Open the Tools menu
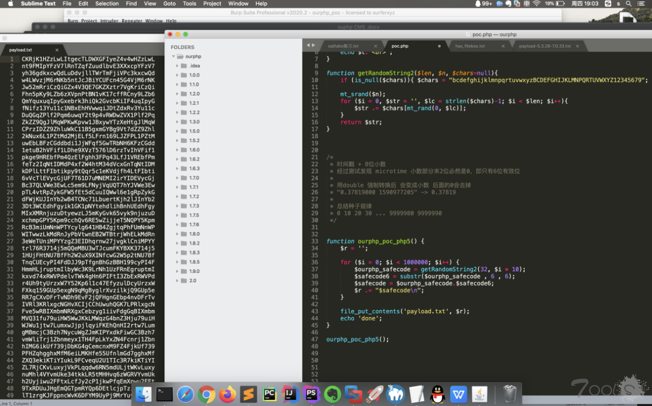This screenshot has height=406, width=652. click(189, 4)
